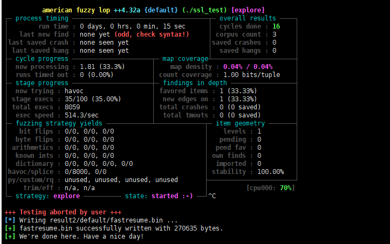Click the 'byte flips' row label
Viewport: 390px width, 244px height.
point(35,140)
